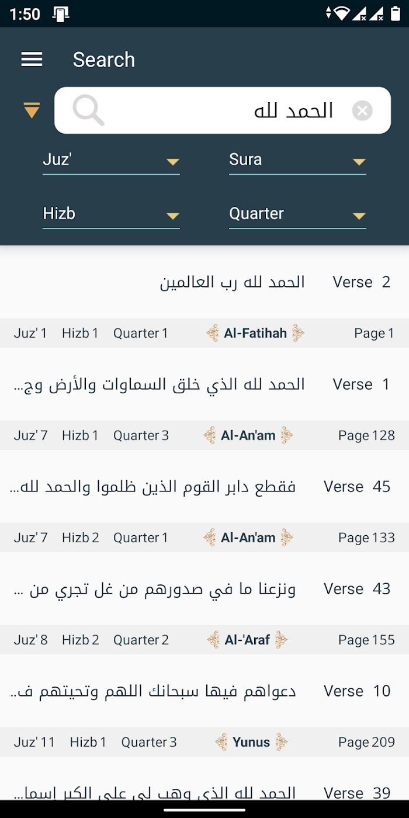Select the Verse 2 Al-Fatihah result
Viewport: 409px width, 818px height.
tap(204, 282)
